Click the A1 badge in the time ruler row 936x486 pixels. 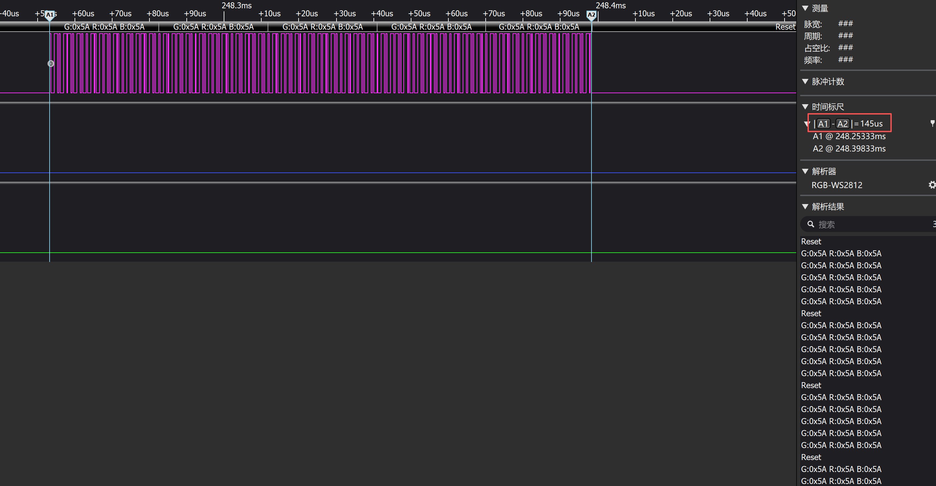823,124
